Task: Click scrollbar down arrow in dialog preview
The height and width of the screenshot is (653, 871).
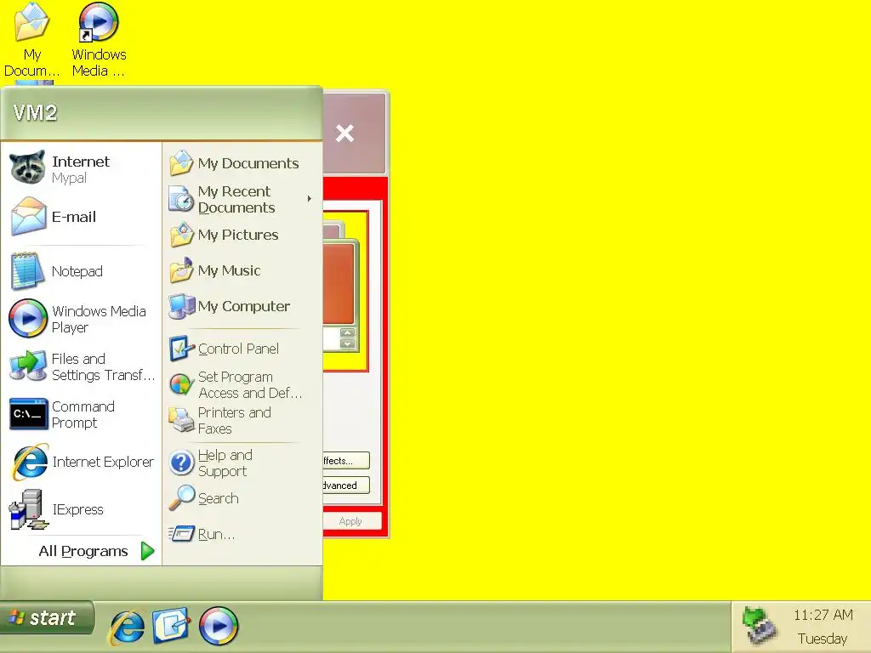Action: pos(348,344)
